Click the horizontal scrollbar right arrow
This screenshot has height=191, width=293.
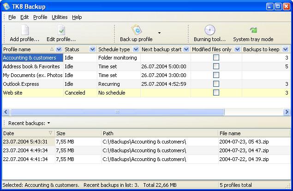pyautogui.click(x=287, y=112)
